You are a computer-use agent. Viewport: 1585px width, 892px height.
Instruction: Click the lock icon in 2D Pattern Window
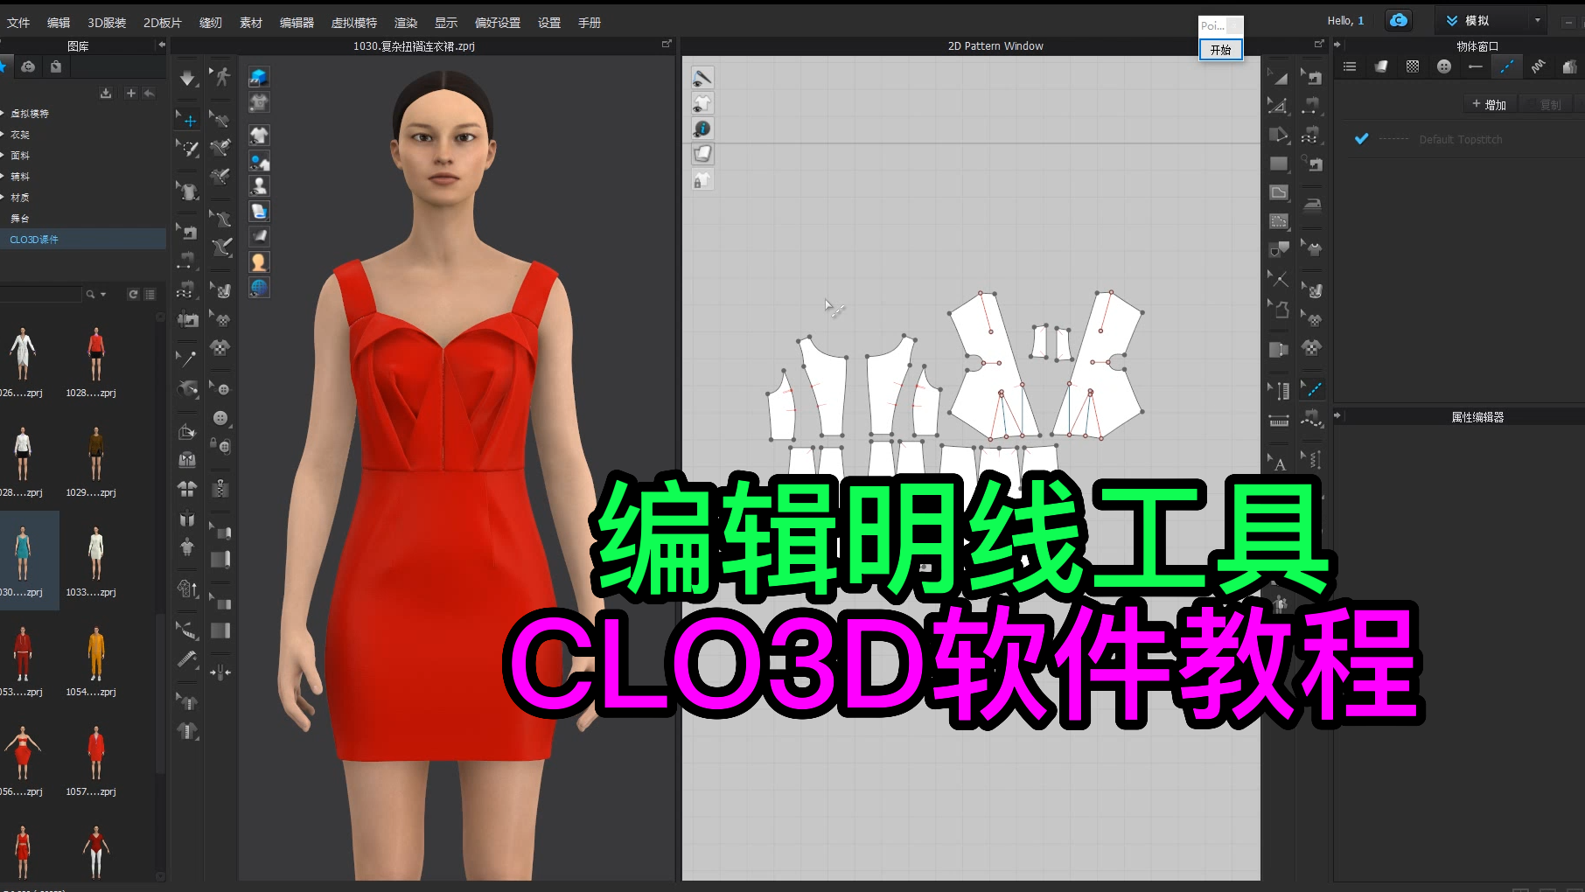pyautogui.click(x=702, y=179)
